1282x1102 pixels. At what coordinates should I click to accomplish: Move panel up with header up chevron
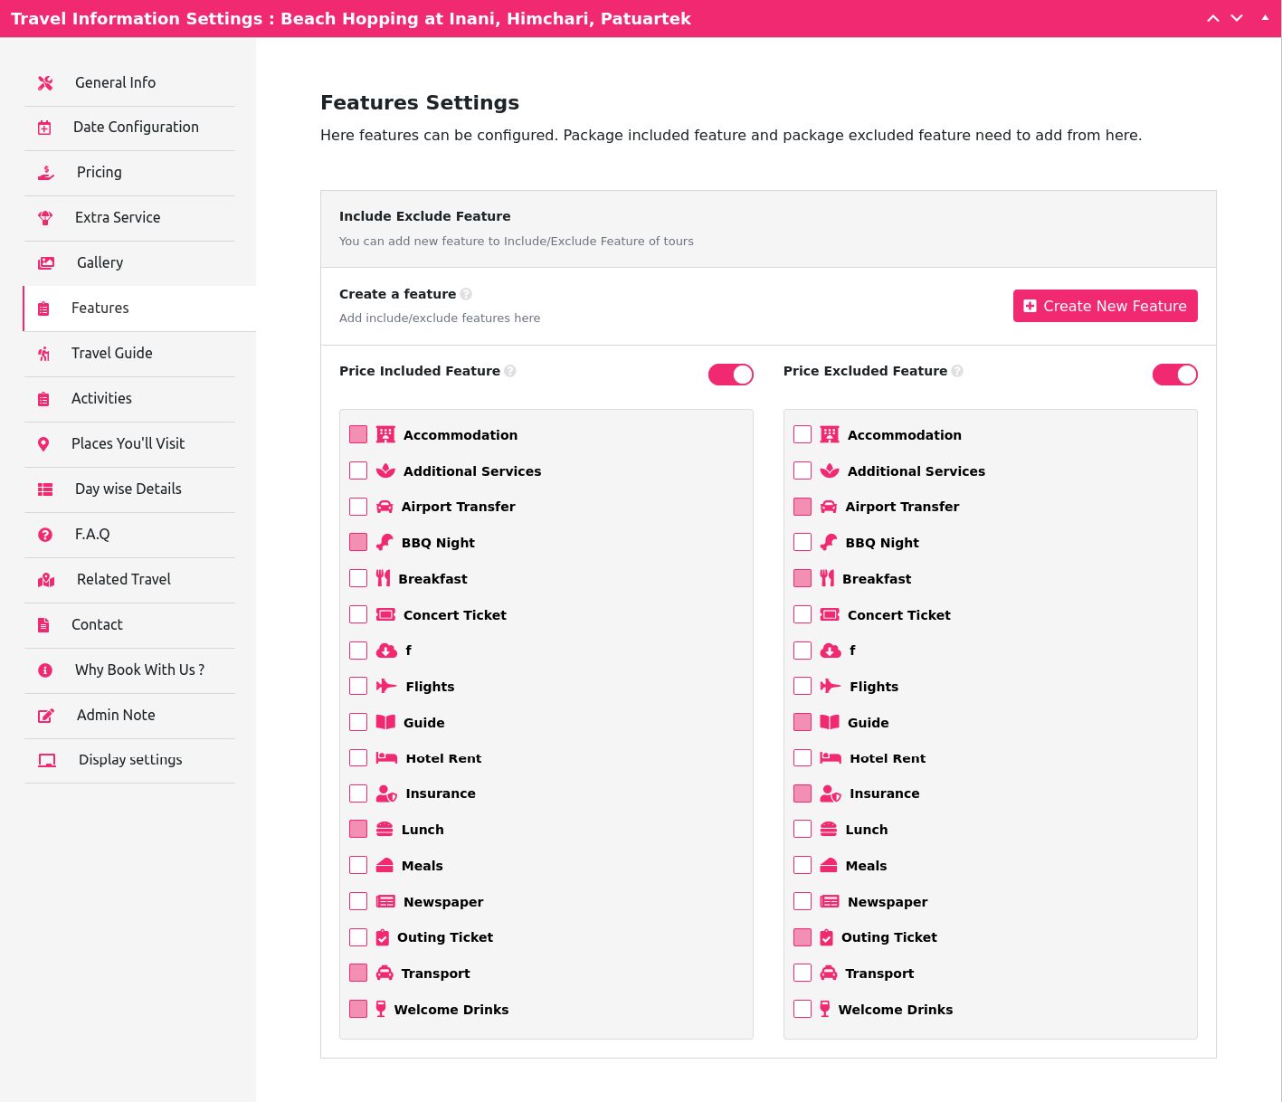(x=1213, y=18)
